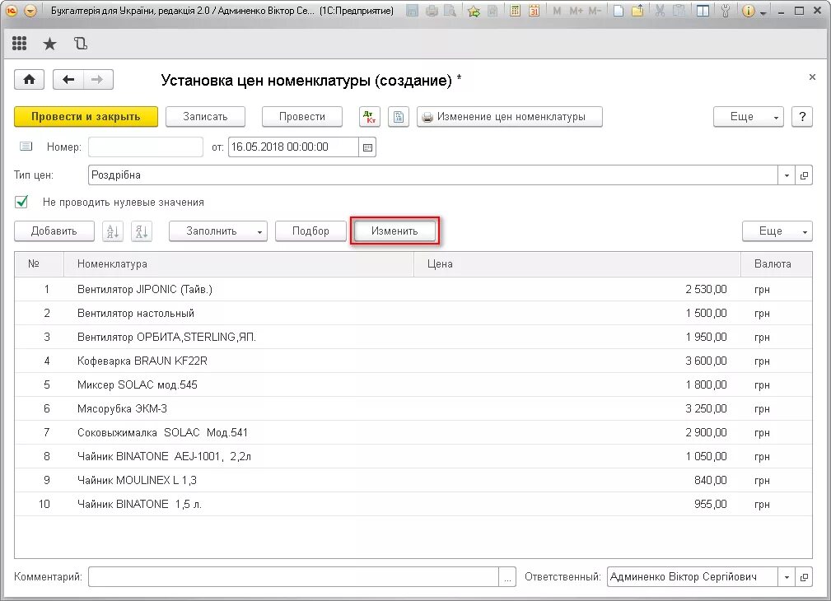Screen dimensions: 831x601
Task: Open the top Еще menu
Action: point(749,117)
